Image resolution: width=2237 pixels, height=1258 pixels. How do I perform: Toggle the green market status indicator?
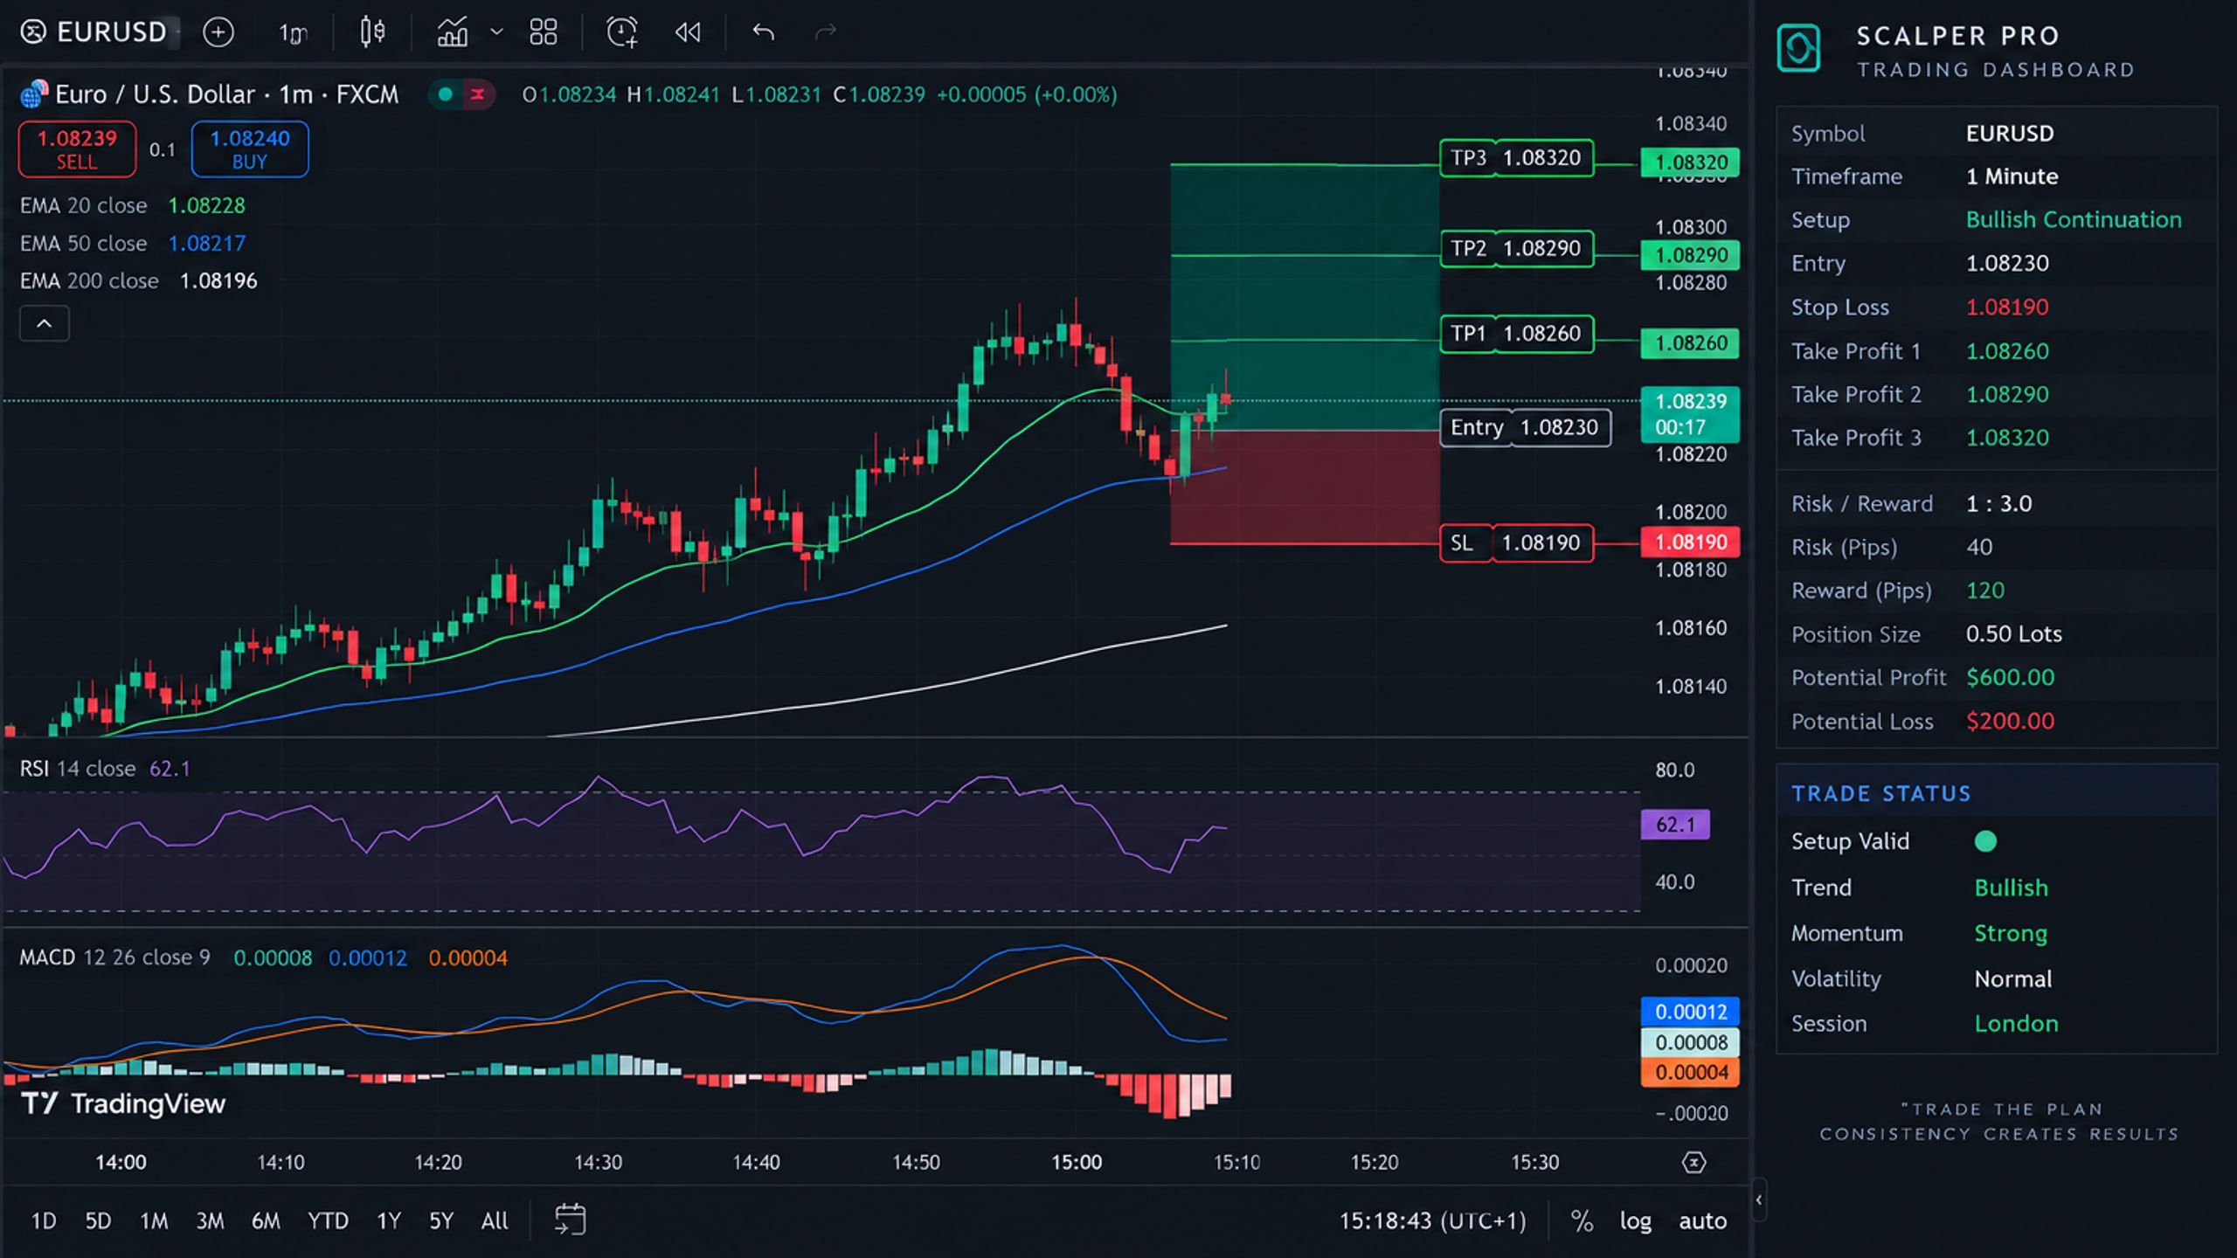click(445, 94)
